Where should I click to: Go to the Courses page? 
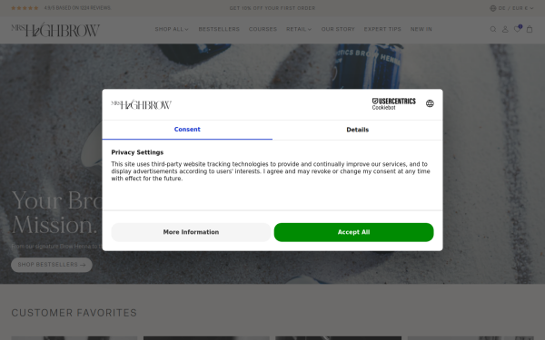[263, 29]
